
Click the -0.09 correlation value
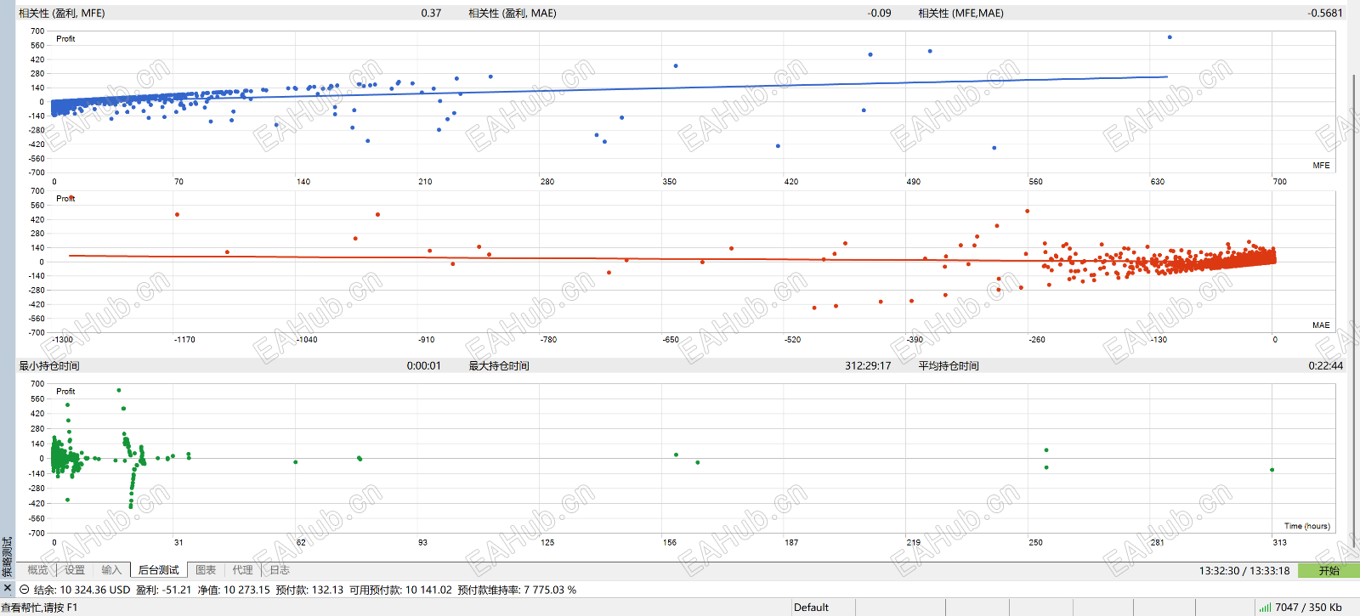click(879, 13)
